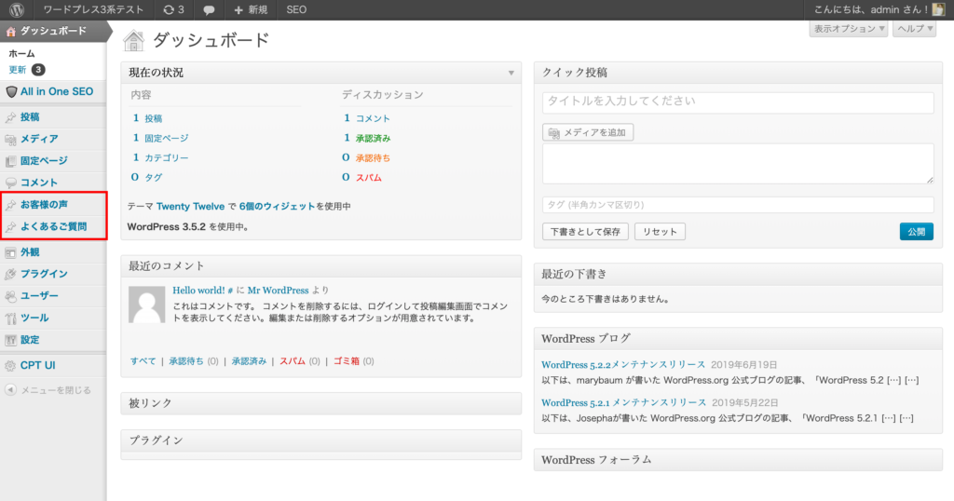Toggle the 現在の状況 panel arrow
Image resolution: width=954 pixels, height=501 pixels.
pyautogui.click(x=511, y=73)
